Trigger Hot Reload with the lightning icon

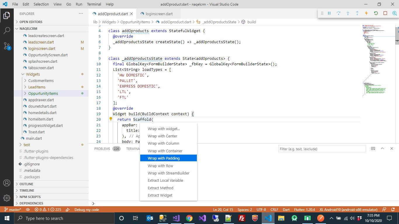366,13
